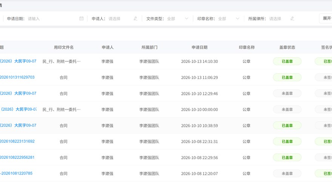Click 李建强 applicant in the 2026-10-10 12:29:46 row
This screenshot has width=332, height=184.
click(108, 94)
